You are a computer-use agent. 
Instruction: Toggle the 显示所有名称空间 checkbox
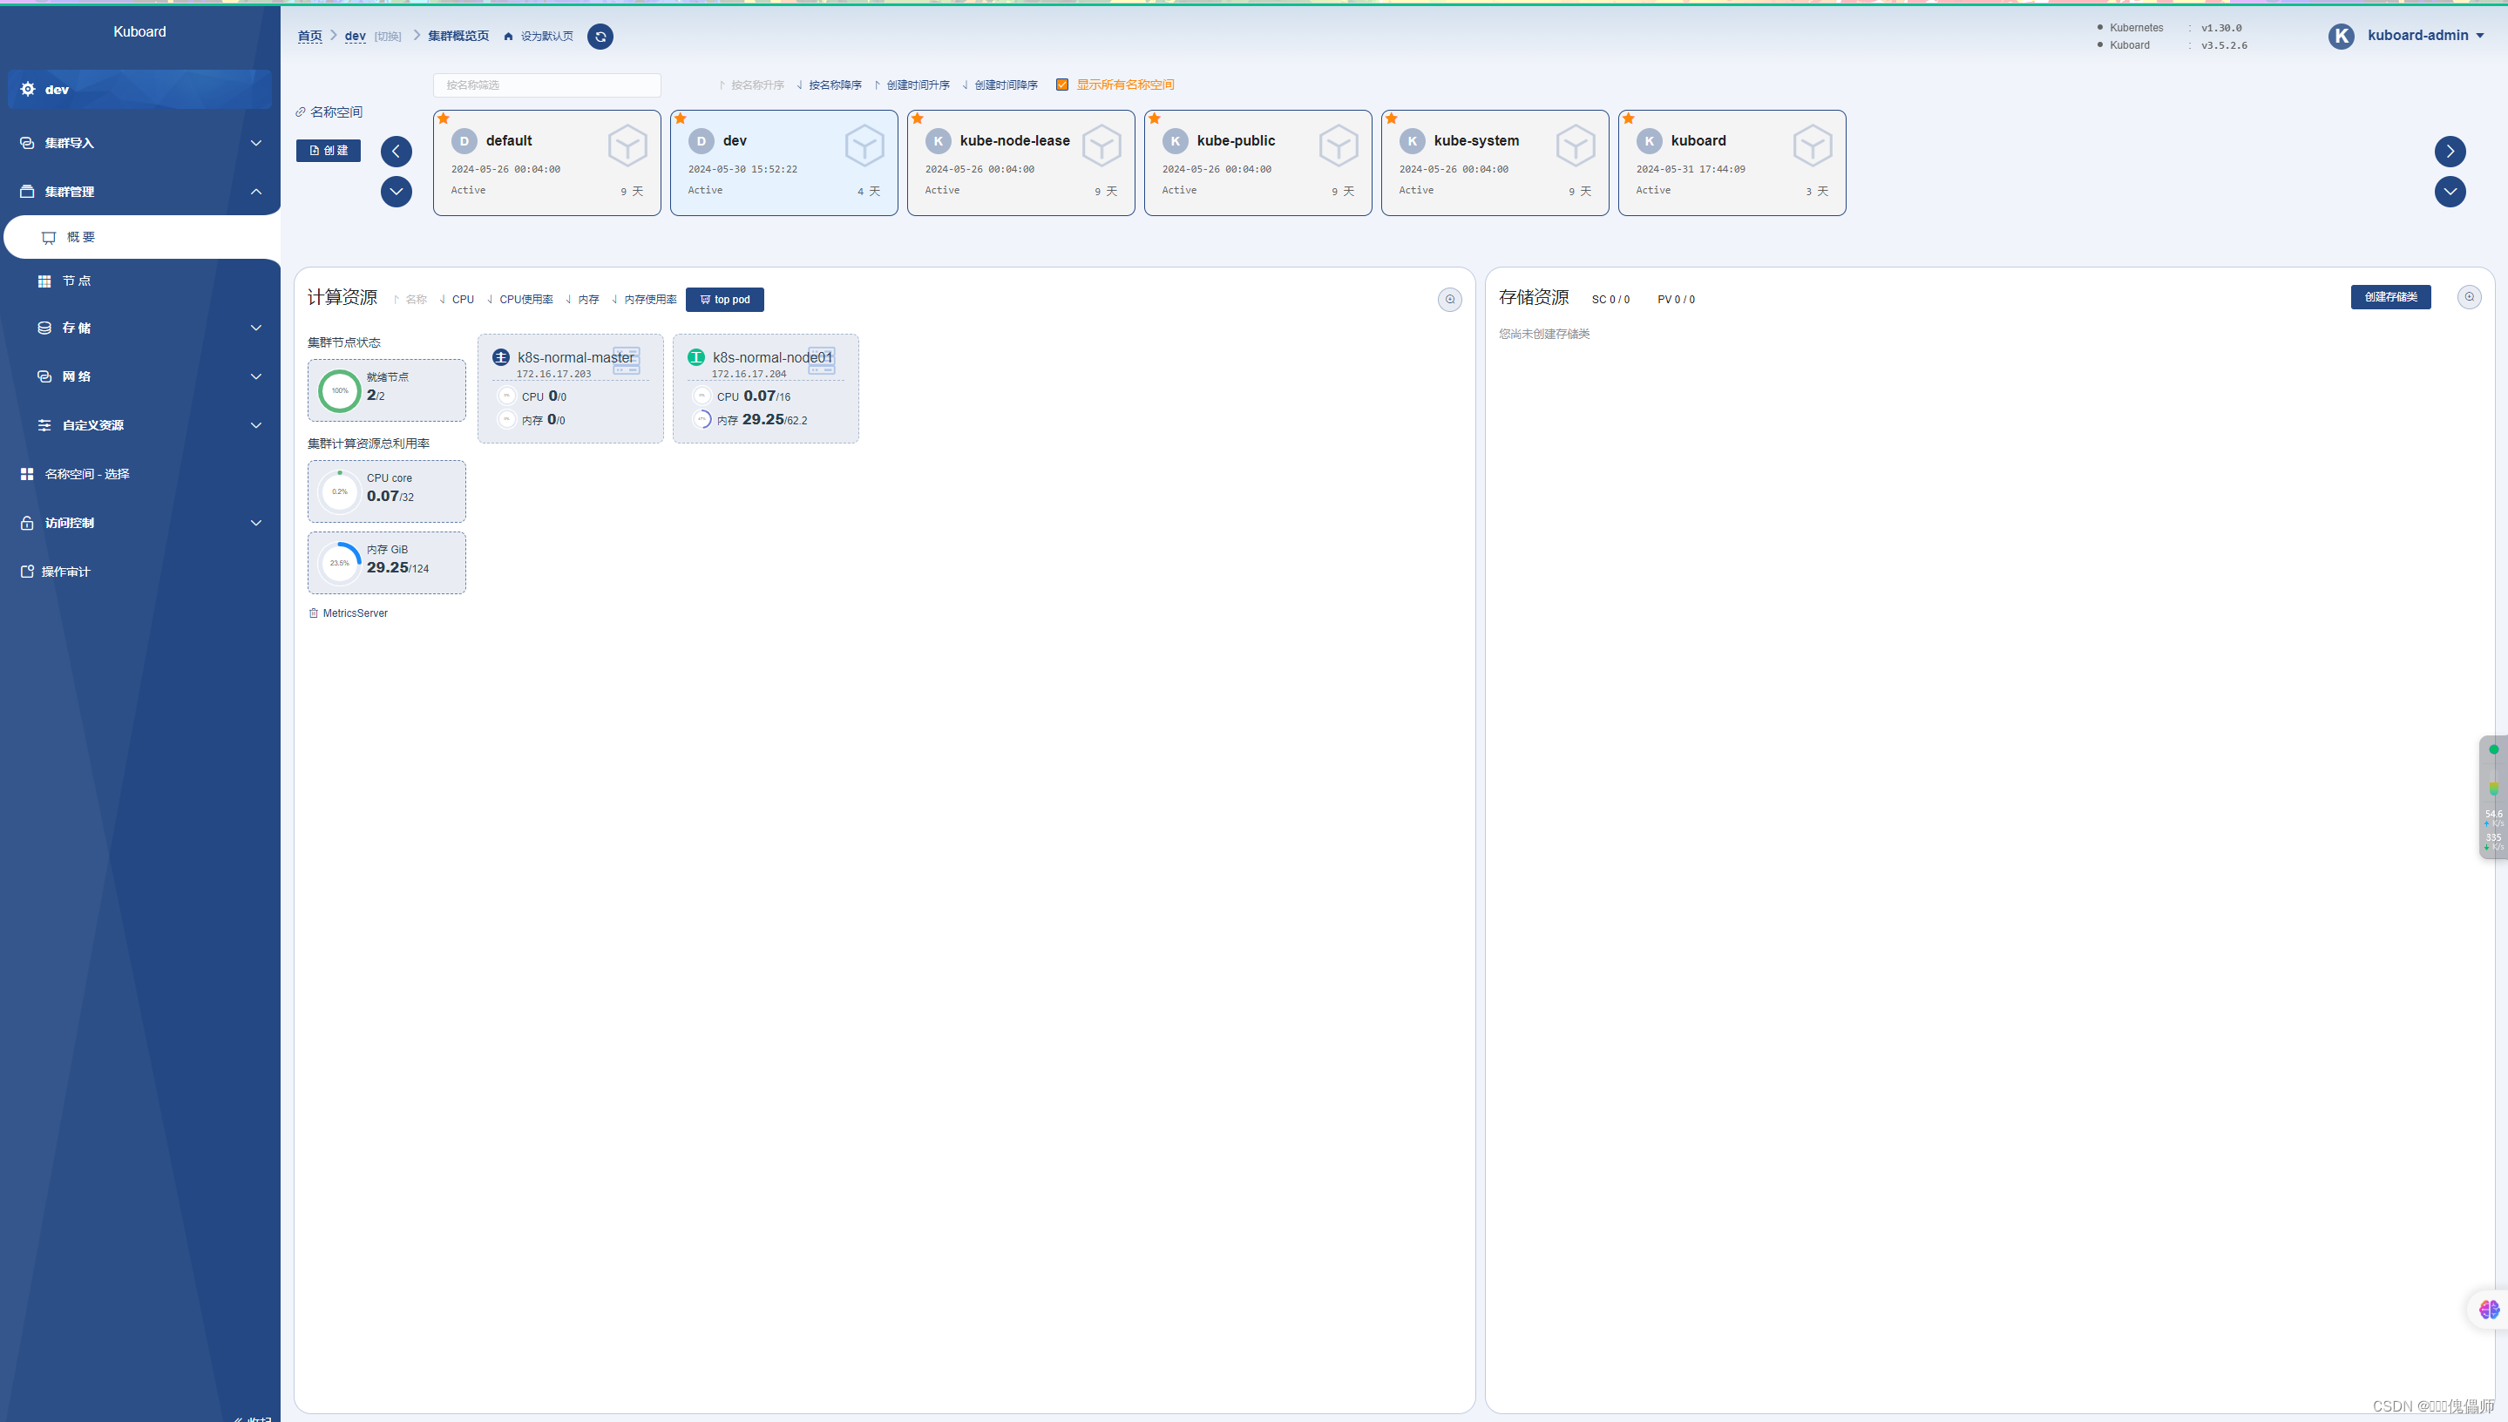pos(1061,85)
